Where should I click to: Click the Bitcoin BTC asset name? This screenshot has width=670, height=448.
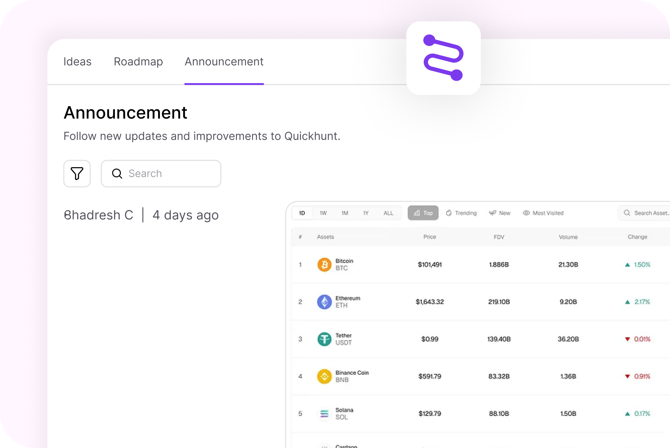(x=344, y=265)
